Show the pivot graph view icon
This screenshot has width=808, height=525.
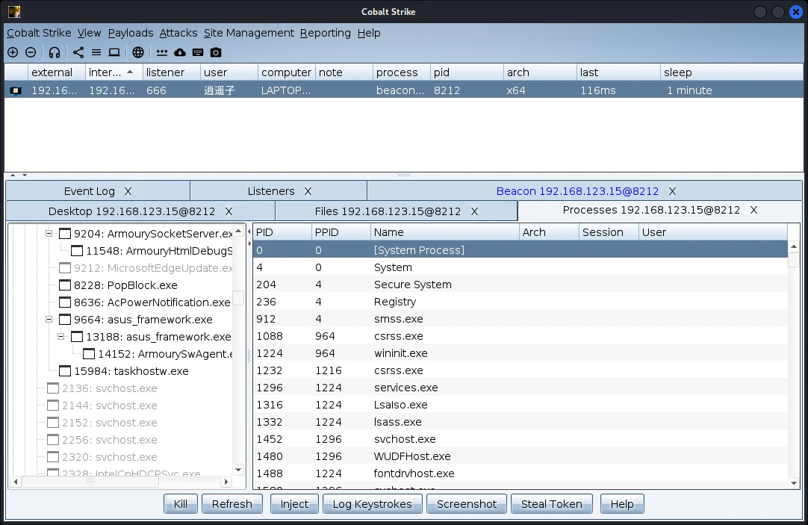coord(78,52)
